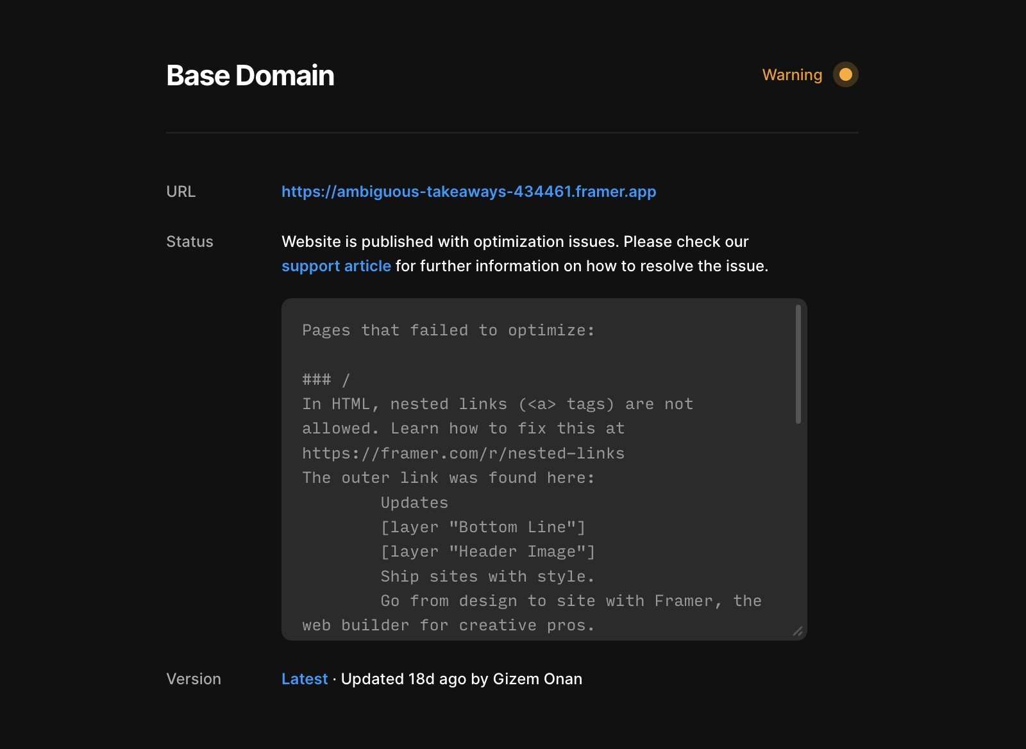
Task: Click the https://framer.com/r/nested-links text
Action: tap(463, 453)
